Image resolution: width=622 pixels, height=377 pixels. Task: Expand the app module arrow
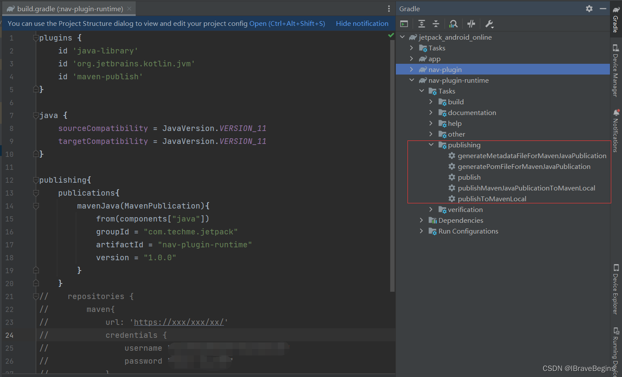point(412,59)
